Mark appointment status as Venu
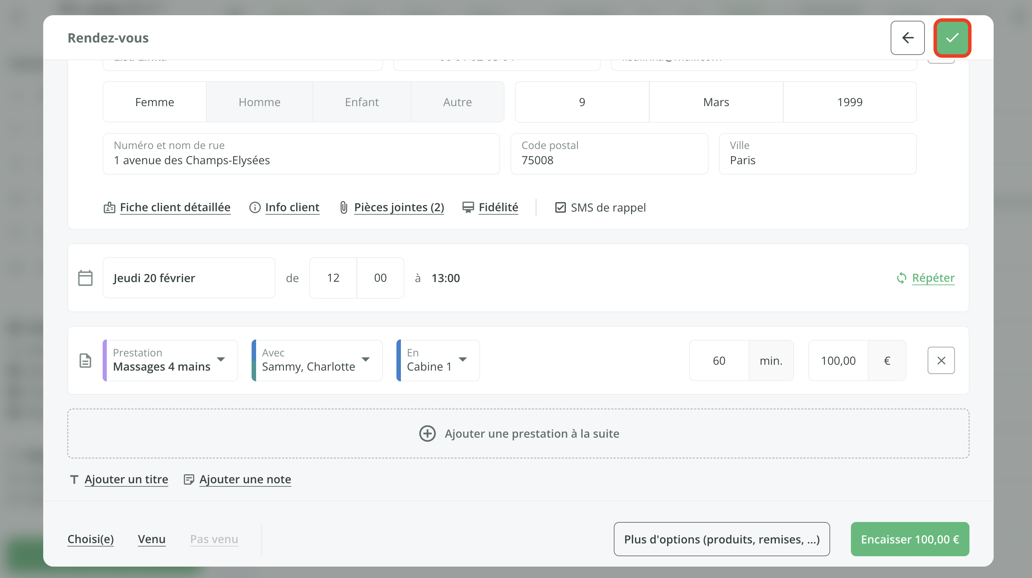The image size is (1032, 578). click(x=151, y=539)
